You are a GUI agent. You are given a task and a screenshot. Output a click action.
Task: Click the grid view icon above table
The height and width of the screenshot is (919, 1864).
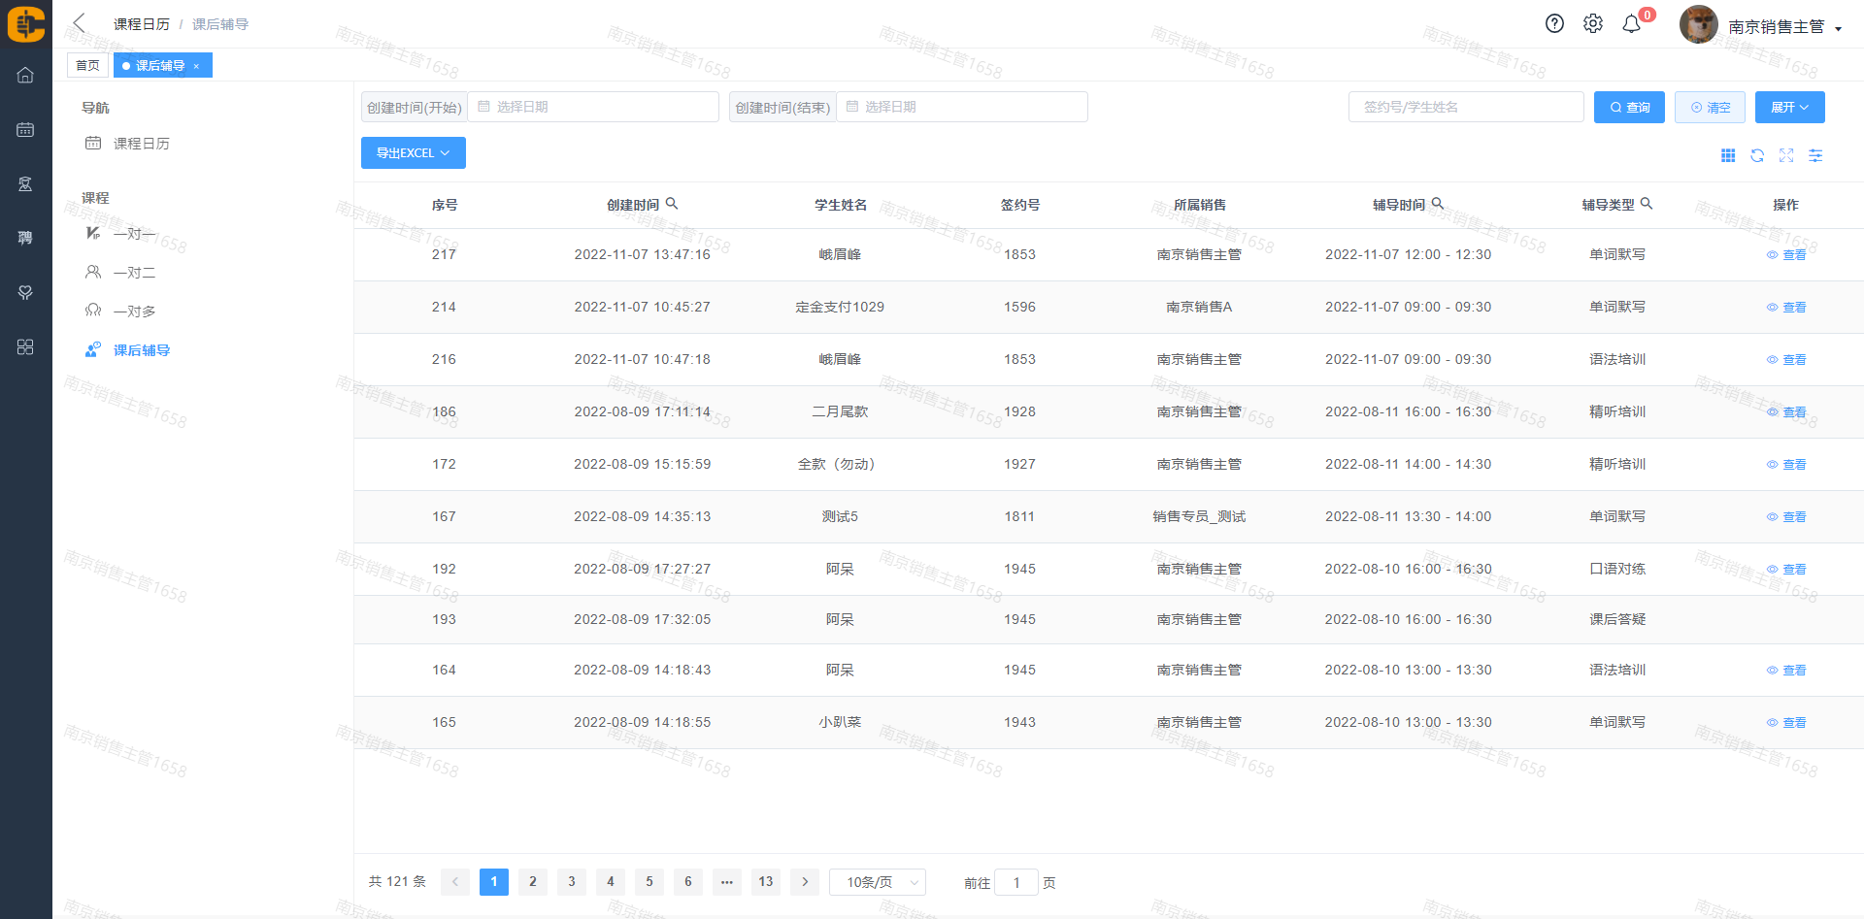coord(1728,155)
